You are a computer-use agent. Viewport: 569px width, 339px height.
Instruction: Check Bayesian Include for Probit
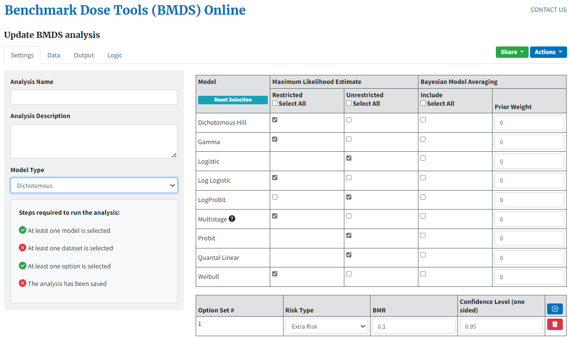tap(423, 236)
